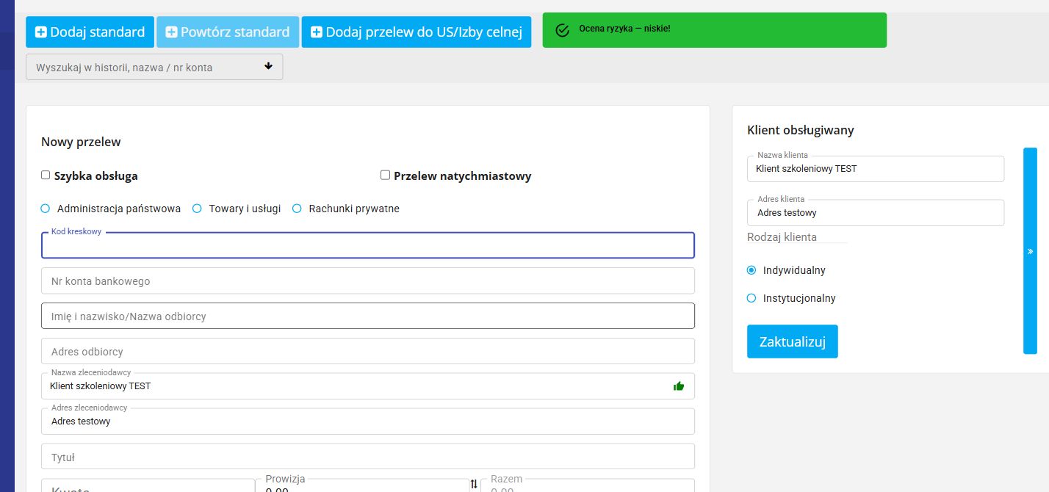
Task: Pick the Rachunki prywatne radio option
Action: pos(298,209)
